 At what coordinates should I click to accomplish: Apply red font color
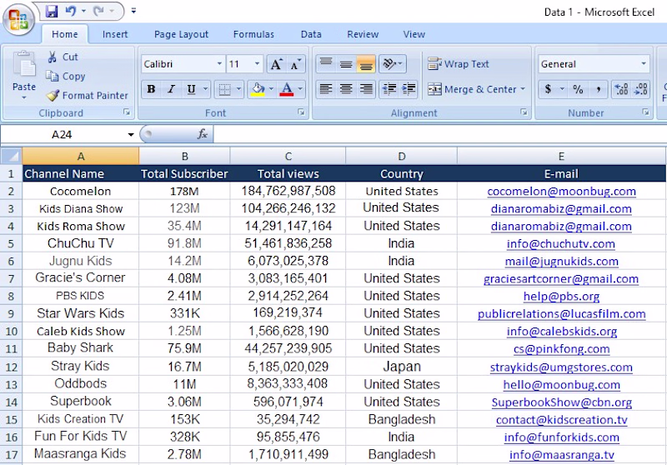point(287,89)
